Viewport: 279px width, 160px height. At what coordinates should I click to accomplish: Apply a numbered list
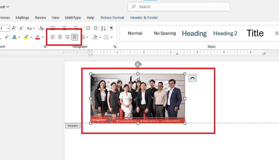pos(64,27)
